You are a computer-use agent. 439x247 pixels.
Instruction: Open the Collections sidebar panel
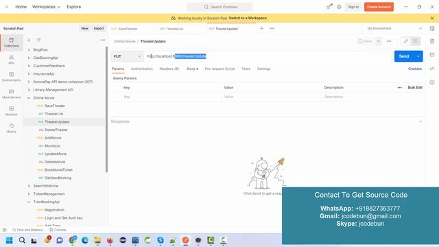[12, 43]
